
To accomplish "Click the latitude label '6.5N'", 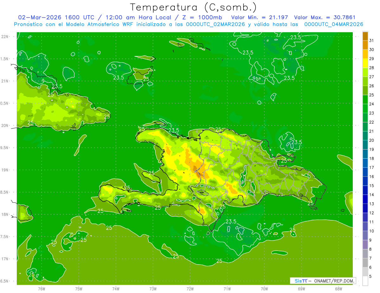I will point(5,281).
